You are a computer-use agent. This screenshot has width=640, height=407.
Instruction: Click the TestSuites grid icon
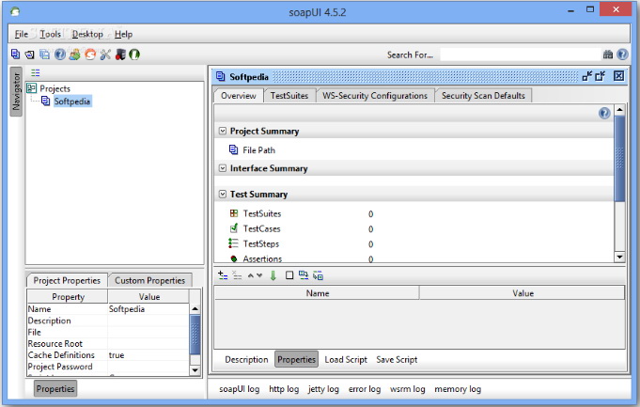(234, 213)
